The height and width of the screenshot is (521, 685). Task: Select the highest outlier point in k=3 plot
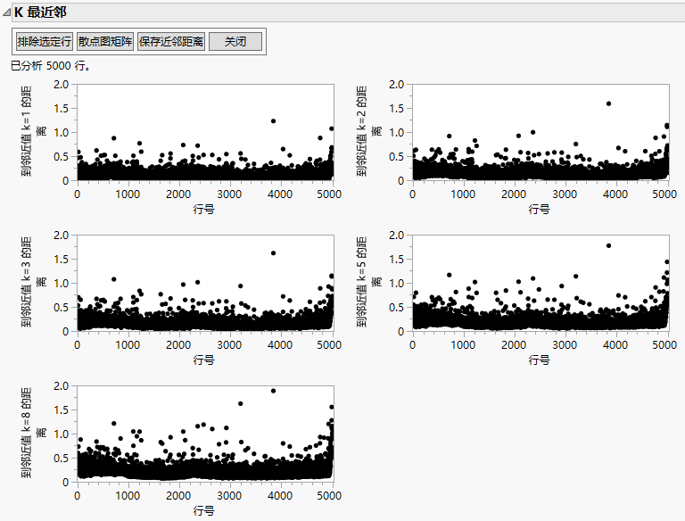click(274, 253)
